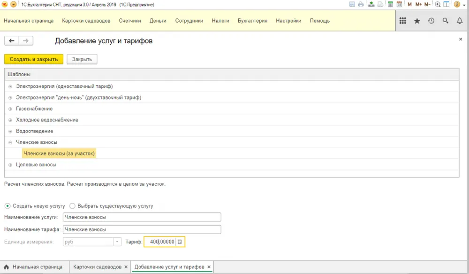
Task: Click the Шаблоны column header
Action: click(x=232, y=74)
